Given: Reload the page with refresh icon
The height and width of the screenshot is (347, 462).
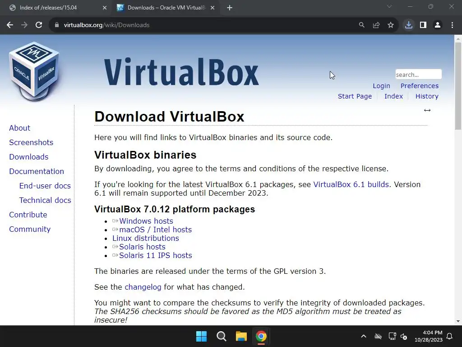Looking at the screenshot, I should point(39,25).
